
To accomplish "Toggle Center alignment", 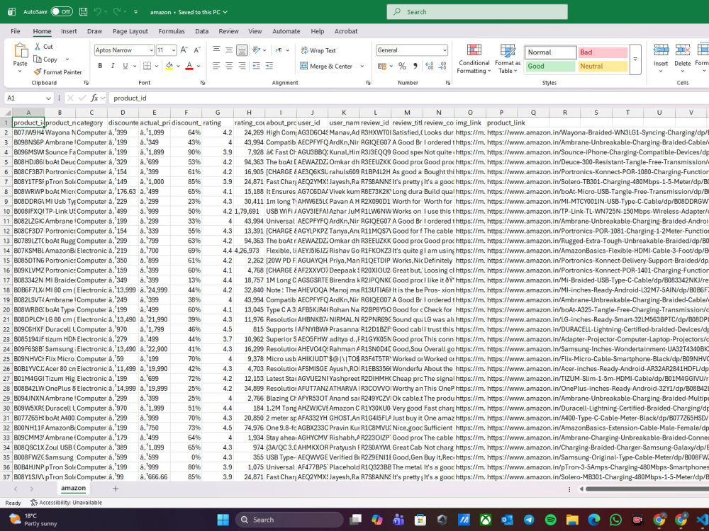I will pyautogui.click(x=229, y=66).
